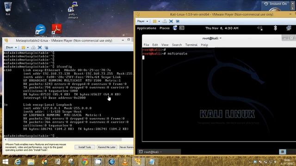Click Bluetooth icon in Kali panel

pyautogui.click(x=275, y=28)
